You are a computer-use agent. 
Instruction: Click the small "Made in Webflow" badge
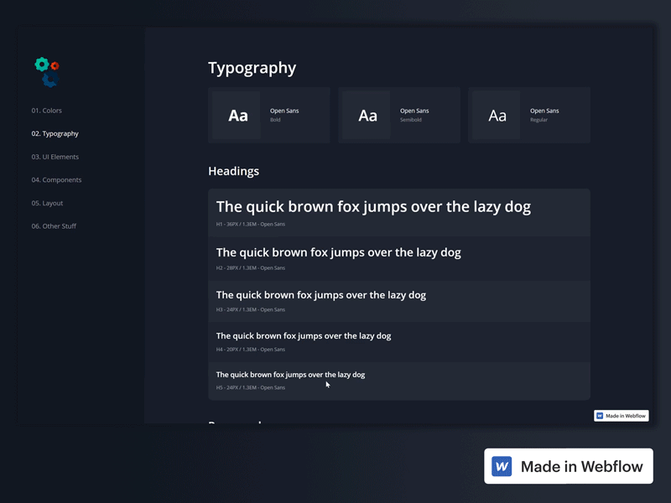pyautogui.click(x=621, y=415)
